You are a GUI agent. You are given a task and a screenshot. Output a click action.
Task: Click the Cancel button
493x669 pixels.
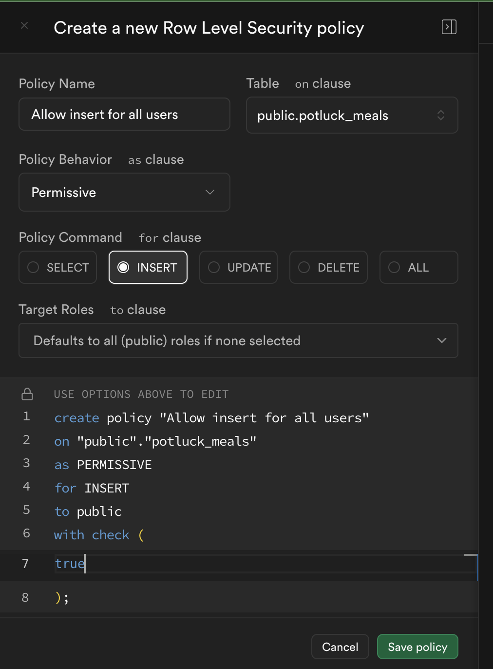pyautogui.click(x=340, y=647)
